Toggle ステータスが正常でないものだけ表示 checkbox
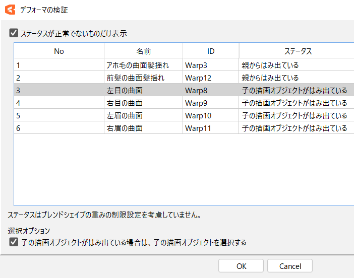 click(13, 34)
